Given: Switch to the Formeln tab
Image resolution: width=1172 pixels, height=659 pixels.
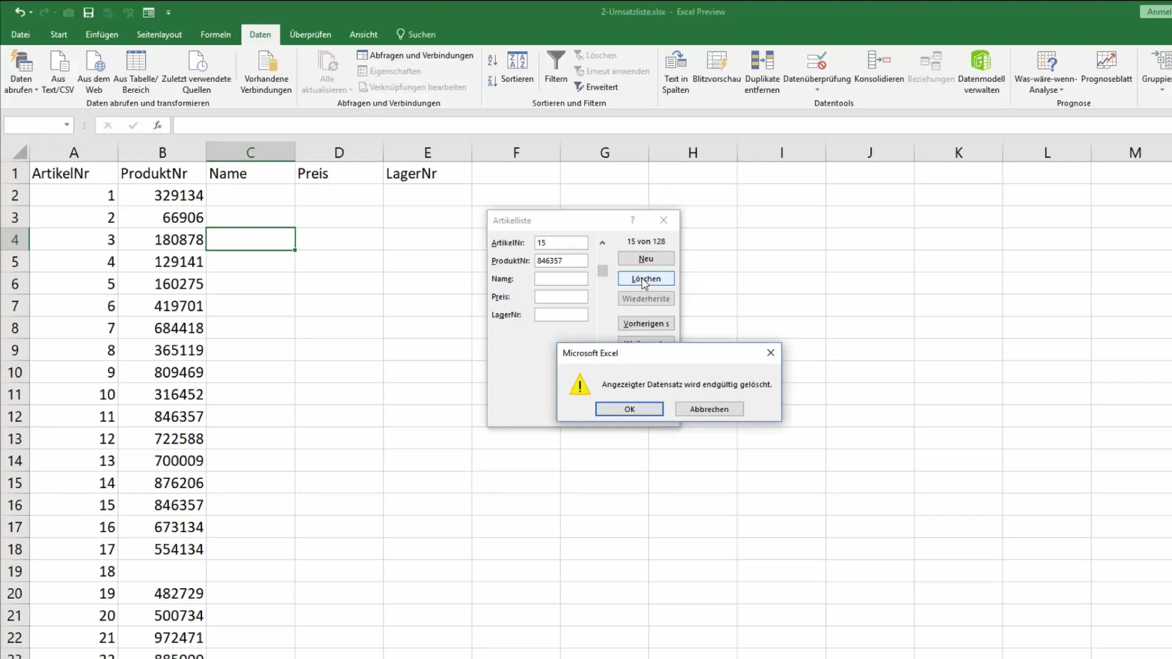Looking at the screenshot, I should click(x=215, y=34).
